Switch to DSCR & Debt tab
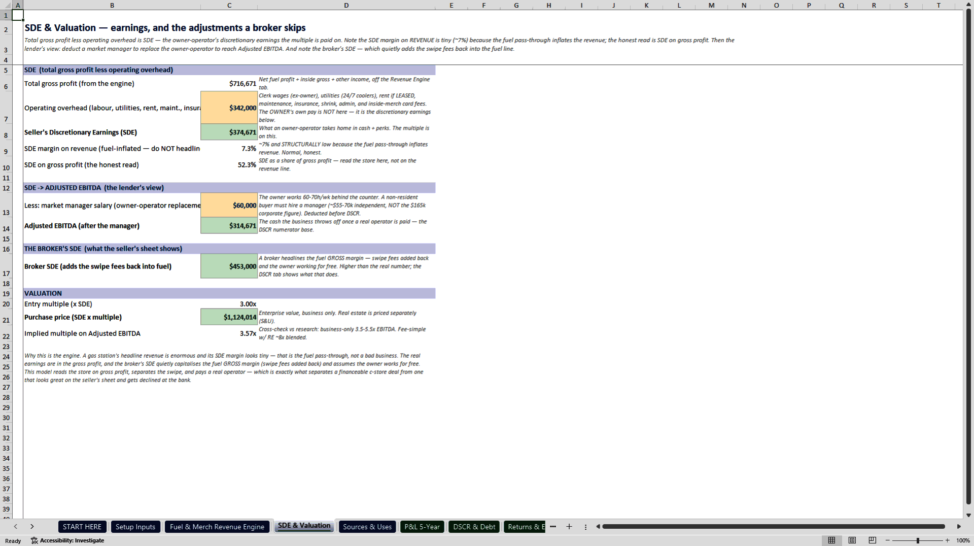 [474, 527]
